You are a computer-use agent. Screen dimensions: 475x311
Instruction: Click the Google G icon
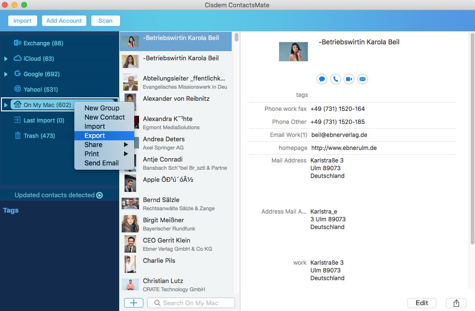pos(17,73)
